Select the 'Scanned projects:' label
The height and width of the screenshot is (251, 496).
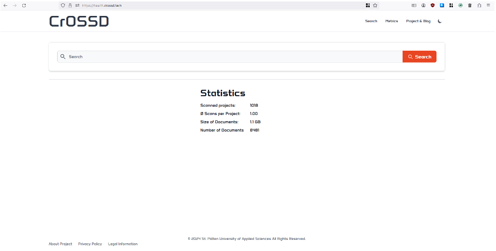[218, 105]
